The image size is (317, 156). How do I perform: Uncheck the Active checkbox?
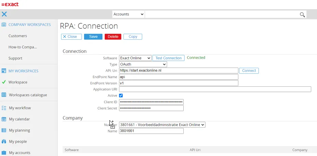click(121, 96)
